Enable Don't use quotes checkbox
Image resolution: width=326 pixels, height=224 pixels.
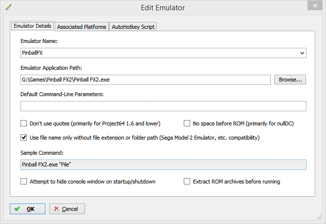coord(23,123)
